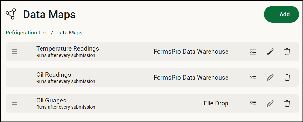Grab the Oil Readings drag handle

(14, 77)
